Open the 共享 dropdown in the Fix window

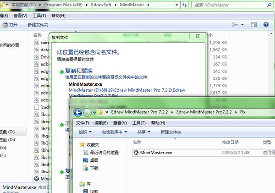coord(143,132)
